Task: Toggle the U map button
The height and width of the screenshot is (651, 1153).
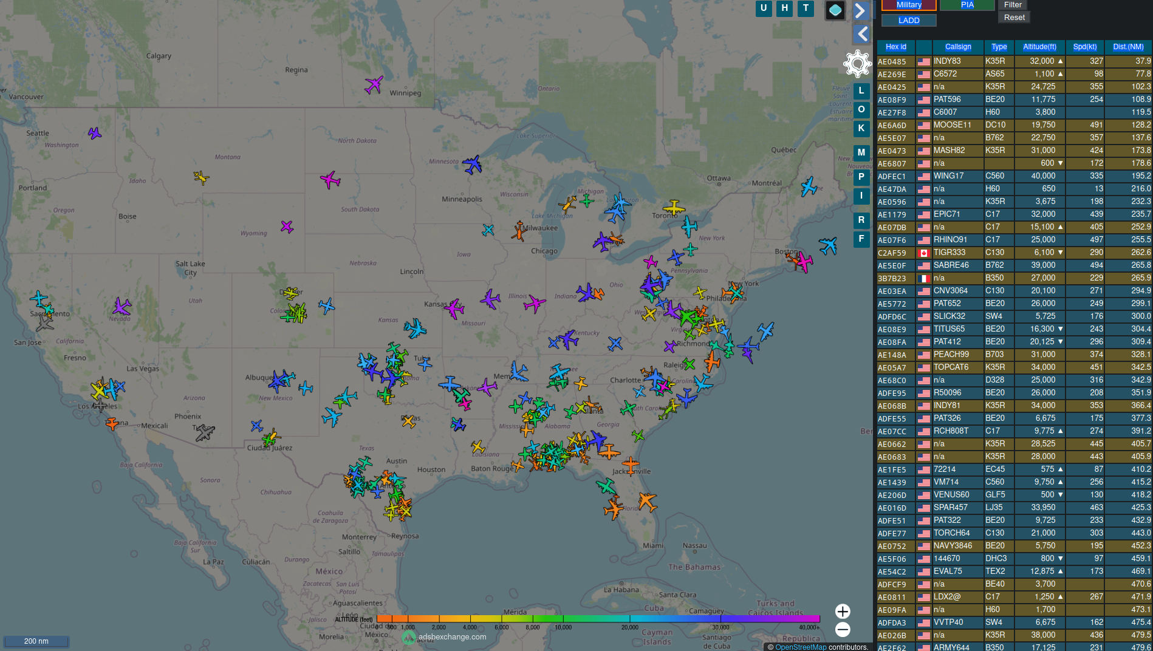Action: point(764,8)
